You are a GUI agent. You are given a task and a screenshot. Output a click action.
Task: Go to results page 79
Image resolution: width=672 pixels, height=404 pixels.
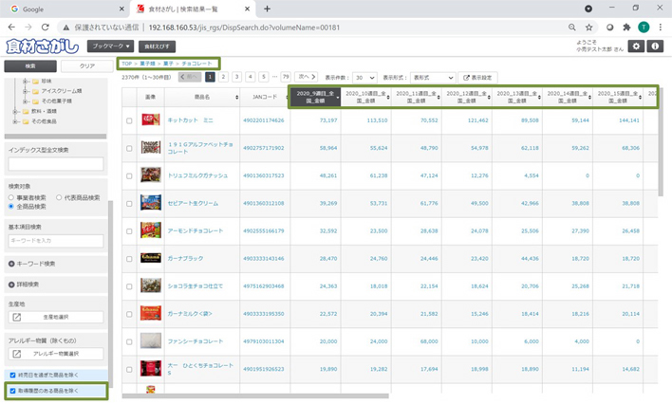click(x=286, y=77)
